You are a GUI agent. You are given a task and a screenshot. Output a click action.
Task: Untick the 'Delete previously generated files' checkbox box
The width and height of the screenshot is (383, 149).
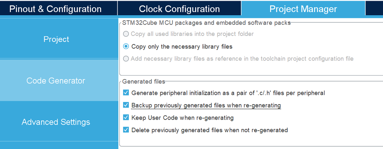[126, 130]
